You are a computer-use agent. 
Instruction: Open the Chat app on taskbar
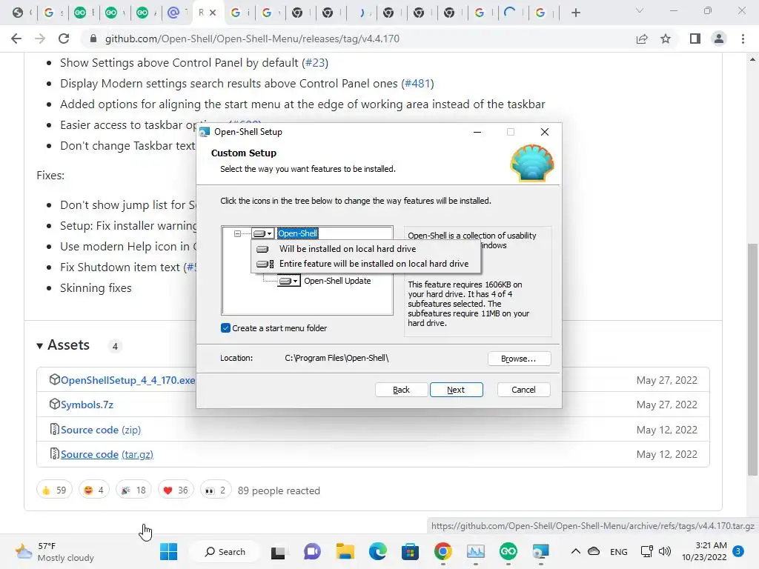[x=312, y=551]
